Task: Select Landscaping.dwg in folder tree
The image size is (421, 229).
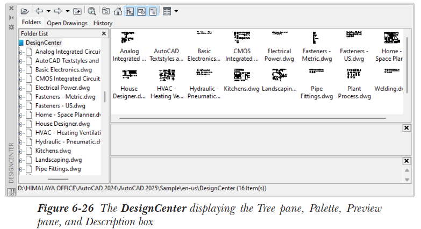Action: (58, 160)
